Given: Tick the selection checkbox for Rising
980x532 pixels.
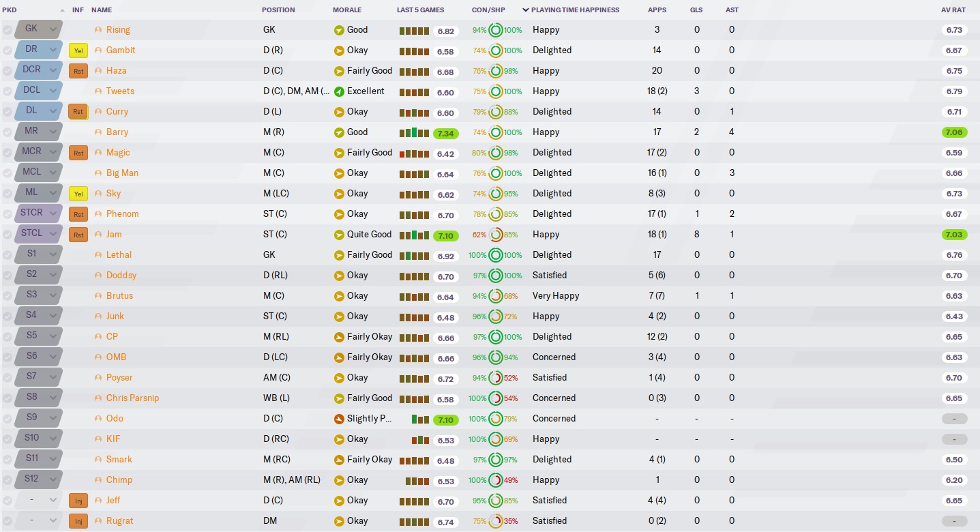Looking at the screenshot, I should [8, 30].
